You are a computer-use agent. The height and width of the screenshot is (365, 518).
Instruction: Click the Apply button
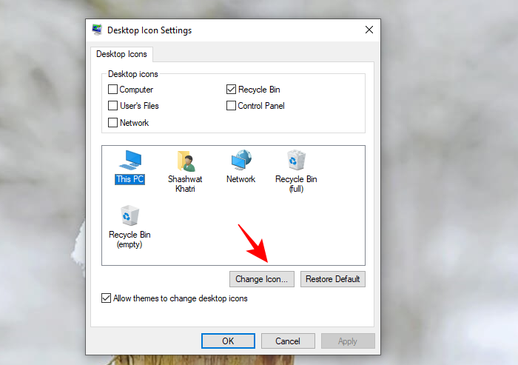click(x=347, y=341)
